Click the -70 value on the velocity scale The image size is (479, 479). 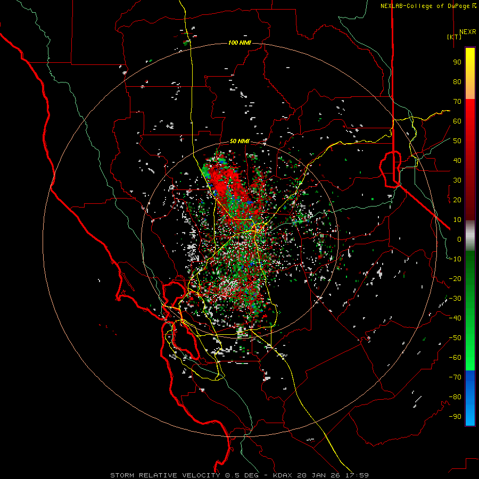pyautogui.click(x=455, y=377)
